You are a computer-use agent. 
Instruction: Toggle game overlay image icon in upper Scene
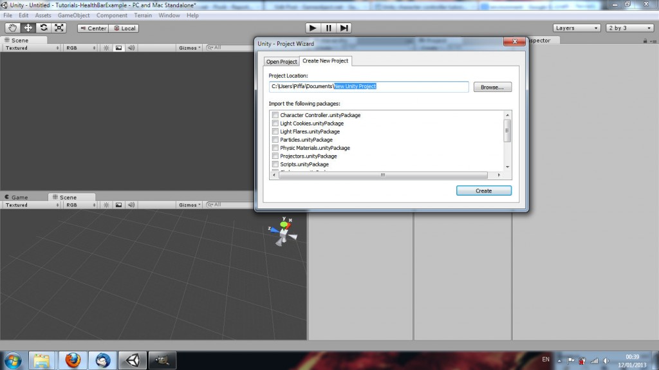(x=118, y=48)
